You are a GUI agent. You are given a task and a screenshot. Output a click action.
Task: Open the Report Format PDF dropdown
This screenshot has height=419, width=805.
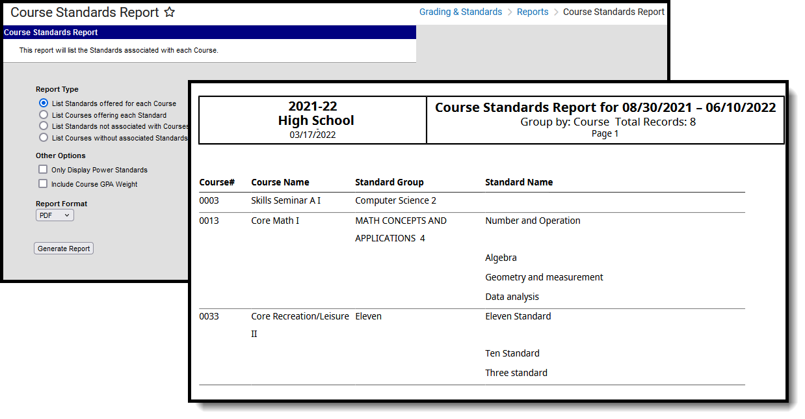point(55,215)
